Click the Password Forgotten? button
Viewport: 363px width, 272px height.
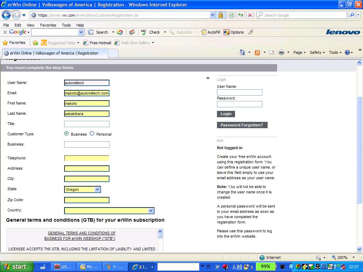pyautogui.click(x=242, y=125)
